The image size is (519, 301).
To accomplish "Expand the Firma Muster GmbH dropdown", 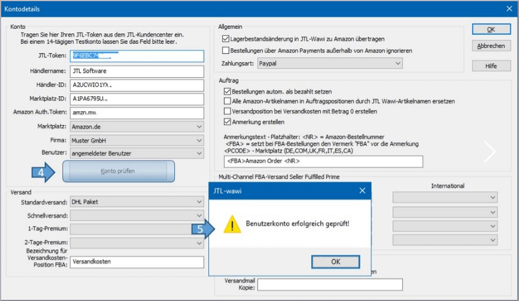I will point(137,141).
